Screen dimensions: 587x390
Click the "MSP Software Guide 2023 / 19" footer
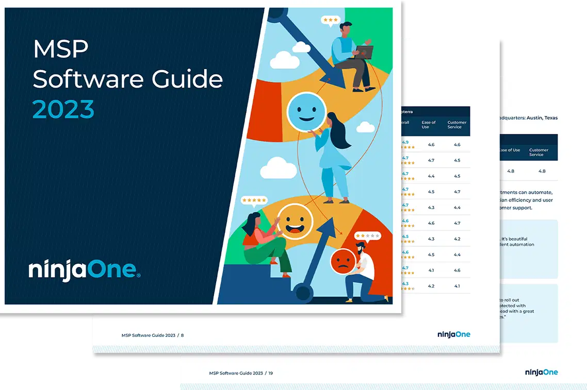[x=241, y=373]
